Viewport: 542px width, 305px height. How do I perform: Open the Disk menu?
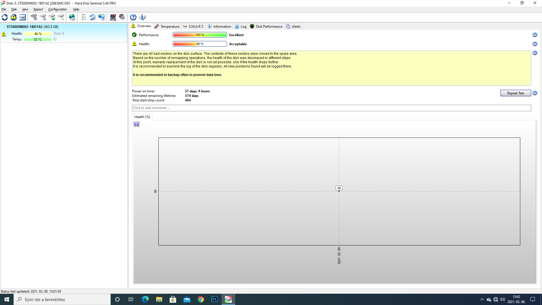pos(14,9)
